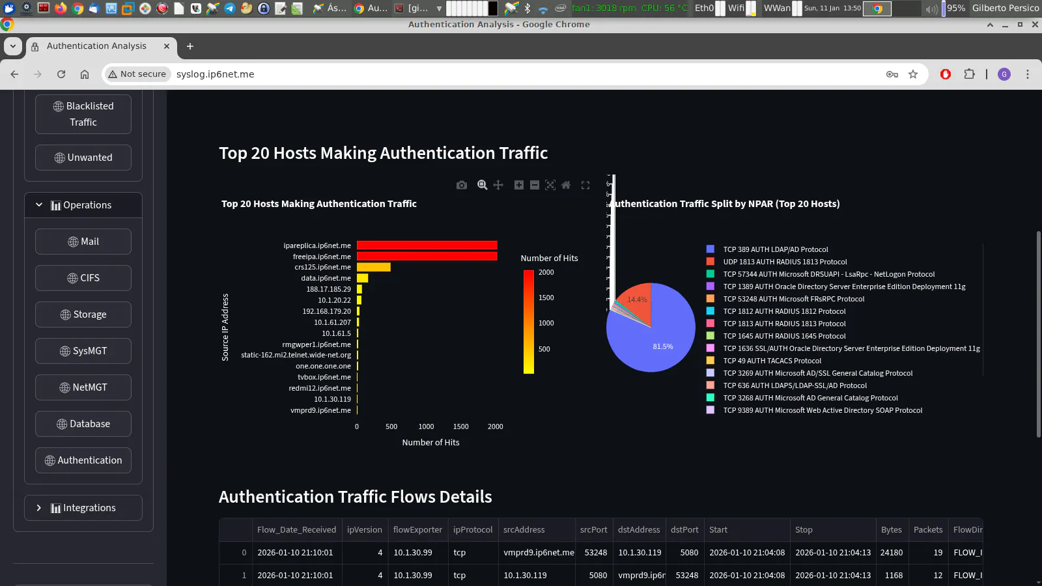Click the Number of Hits color scale bar
The image size is (1042, 586).
click(529, 322)
